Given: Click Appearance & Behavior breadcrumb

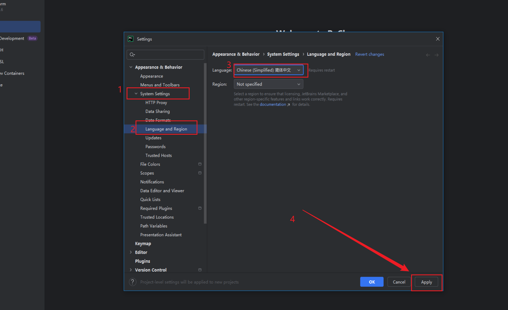Looking at the screenshot, I should (x=236, y=54).
